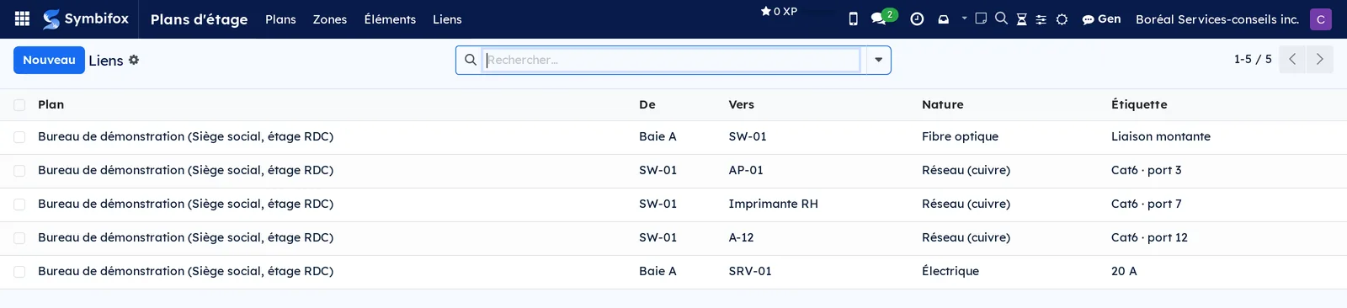
Task: Open conversations with 2 unread messages
Action: pos(883,17)
